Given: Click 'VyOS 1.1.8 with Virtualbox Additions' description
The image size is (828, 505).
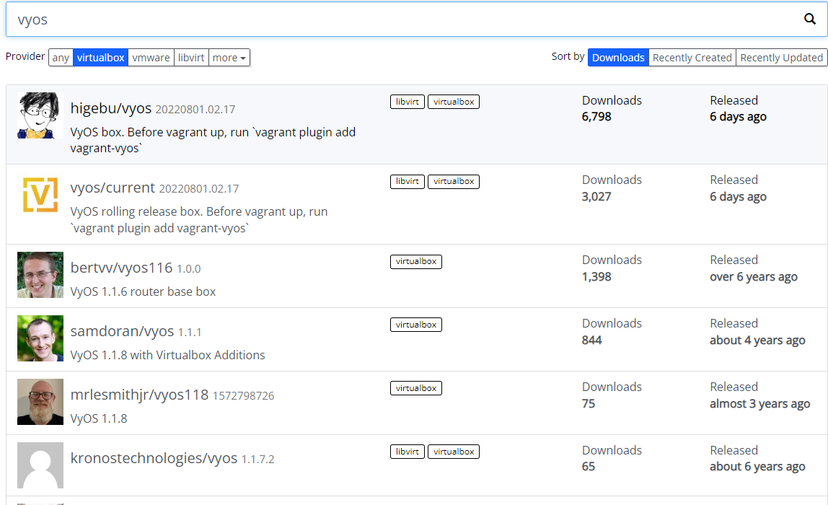Looking at the screenshot, I should coord(168,355).
